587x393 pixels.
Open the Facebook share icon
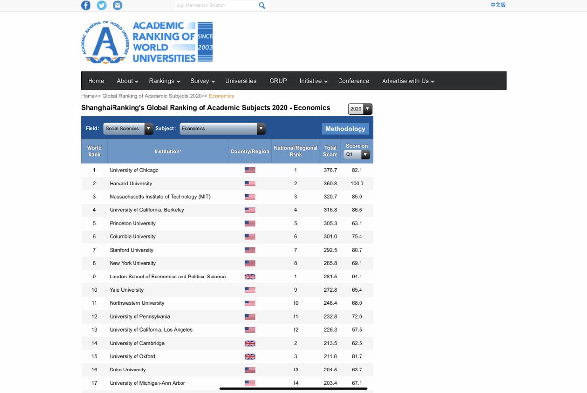pos(86,5)
